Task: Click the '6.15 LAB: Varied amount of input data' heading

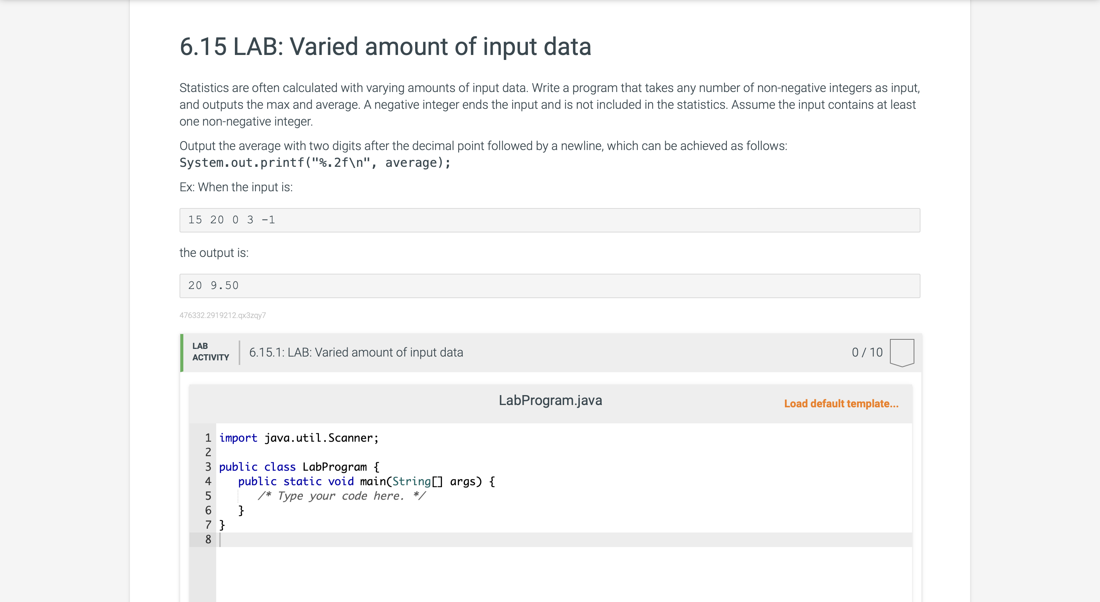Action: [385, 46]
